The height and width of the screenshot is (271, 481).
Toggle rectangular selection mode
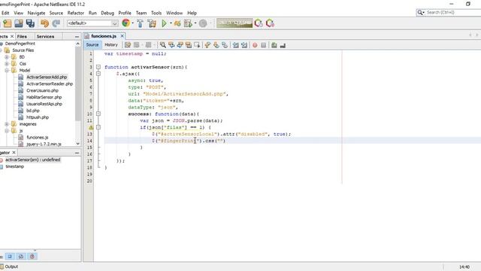pyautogui.click(x=197, y=45)
